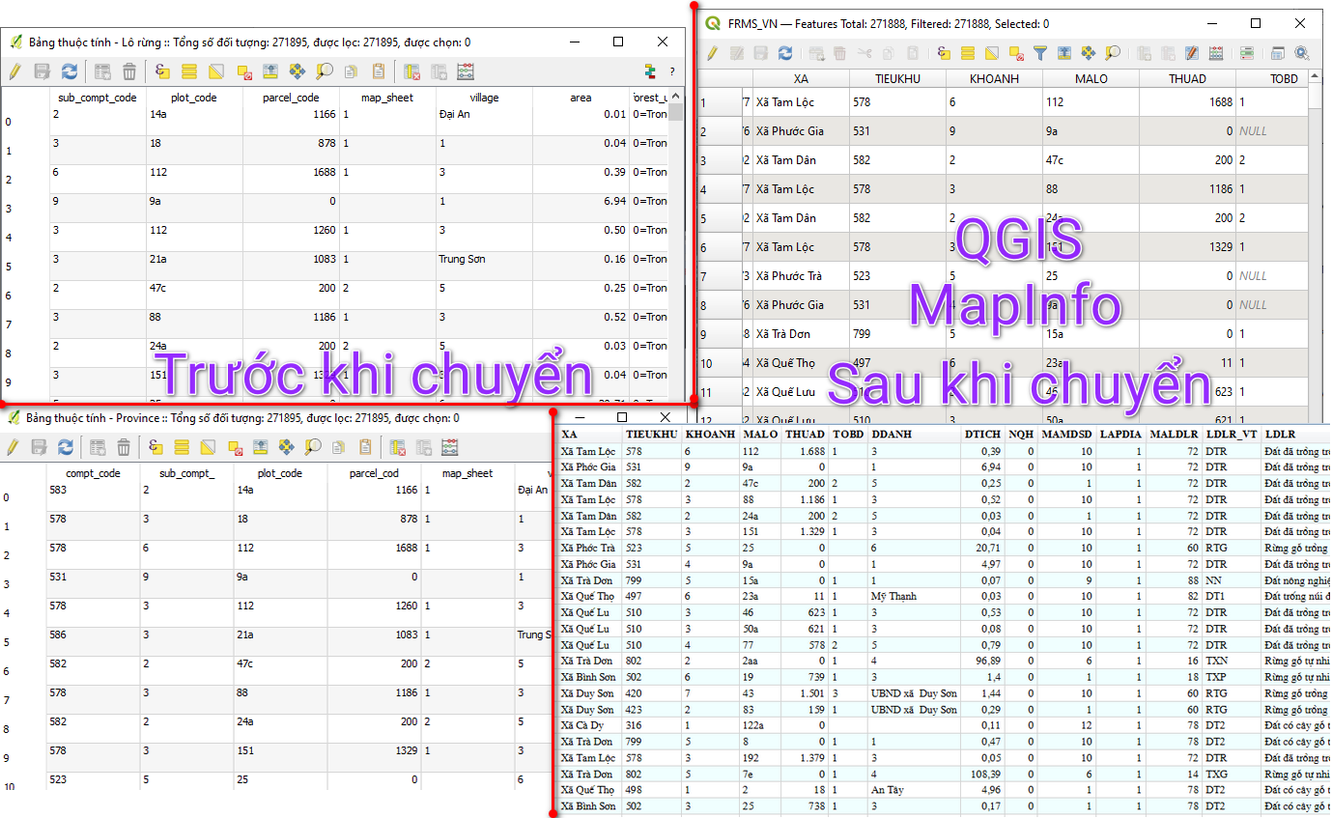Screen dimensions: 1332x818
Task: Dock the FRMS_VN attribute table
Action: [1278, 53]
